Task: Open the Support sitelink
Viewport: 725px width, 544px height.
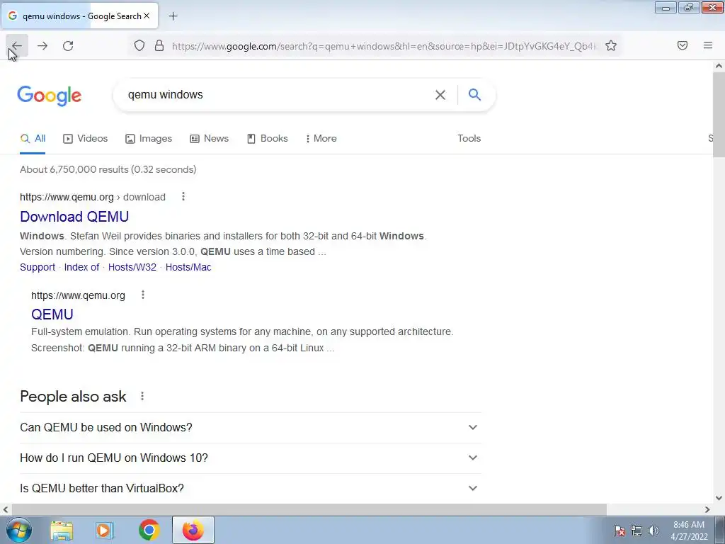Action: pos(38,267)
